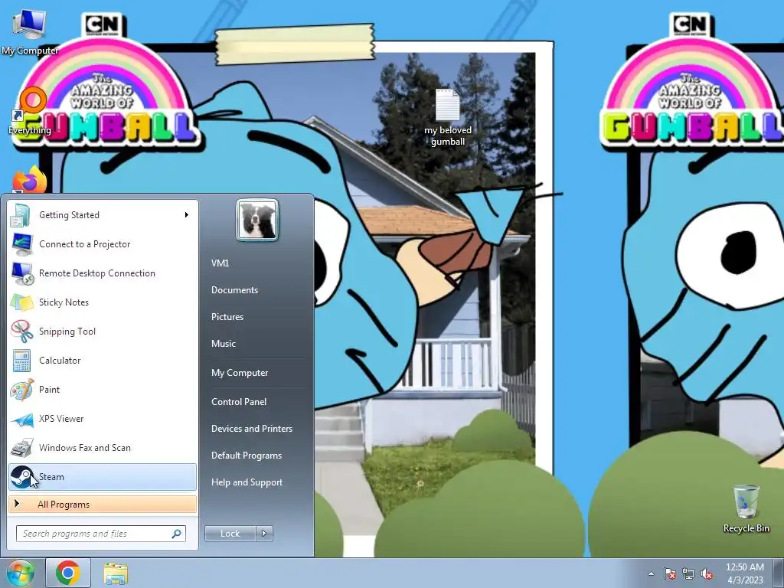Show hidden tray icons arrow
Screen dimensions: 784x588
(651, 573)
